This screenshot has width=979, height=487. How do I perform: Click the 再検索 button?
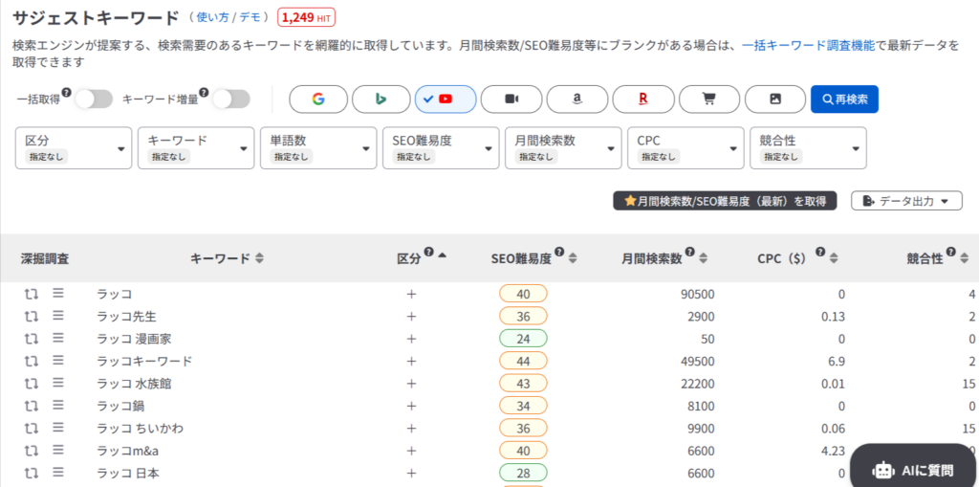[x=844, y=100]
